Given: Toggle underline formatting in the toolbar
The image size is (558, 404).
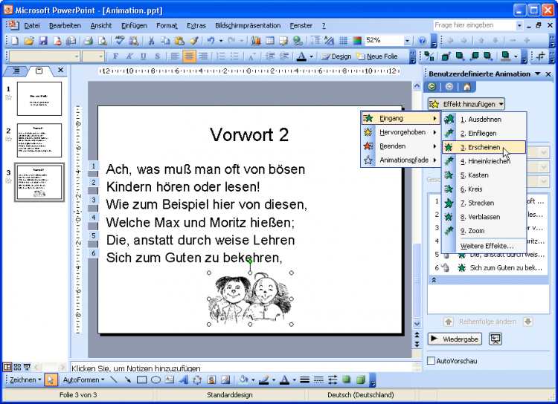Looking at the screenshot, I should click(143, 56).
